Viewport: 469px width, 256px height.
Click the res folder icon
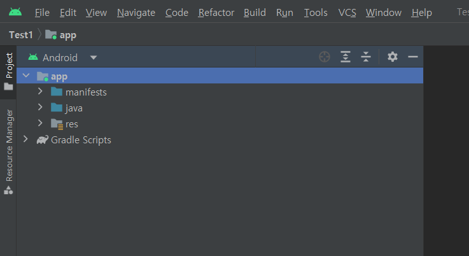[57, 124]
